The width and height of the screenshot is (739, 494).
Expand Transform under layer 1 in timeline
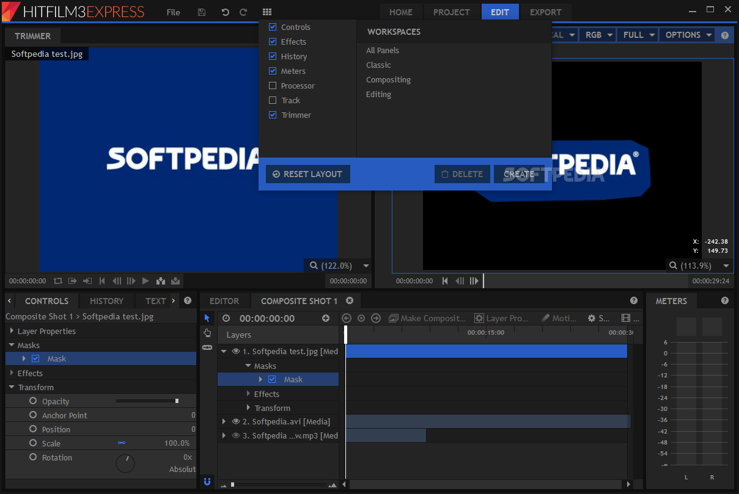pyautogui.click(x=248, y=407)
